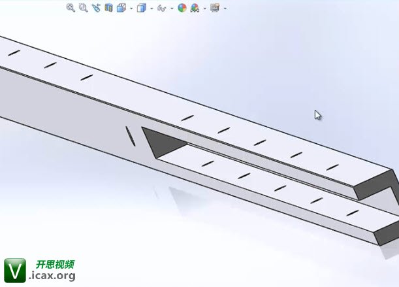Select the dark triangular cut face in the beam
The image size is (399, 287).
[x=163, y=143]
